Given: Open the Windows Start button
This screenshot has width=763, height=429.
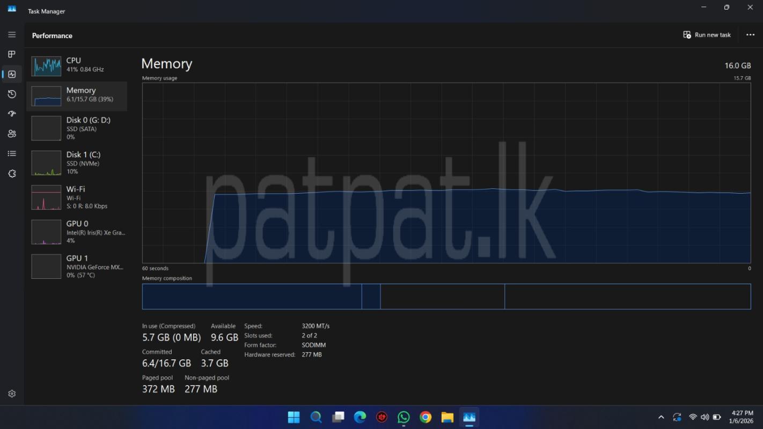Looking at the screenshot, I should tap(294, 417).
